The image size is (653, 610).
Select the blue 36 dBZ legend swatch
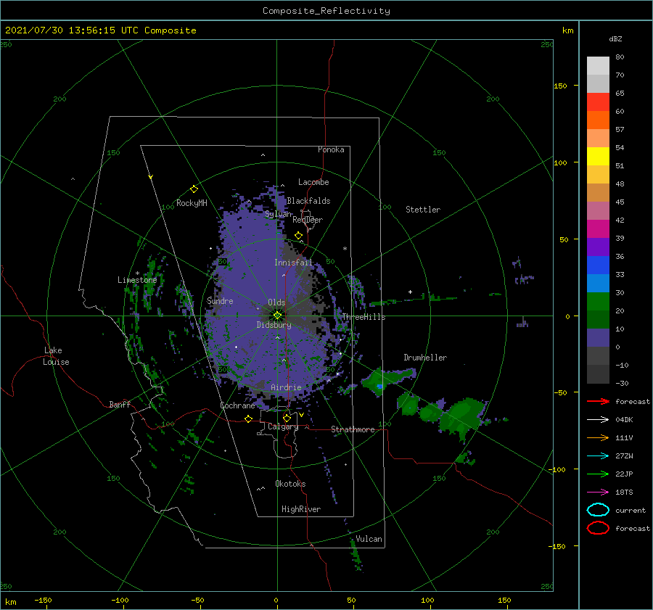(x=598, y=265)
